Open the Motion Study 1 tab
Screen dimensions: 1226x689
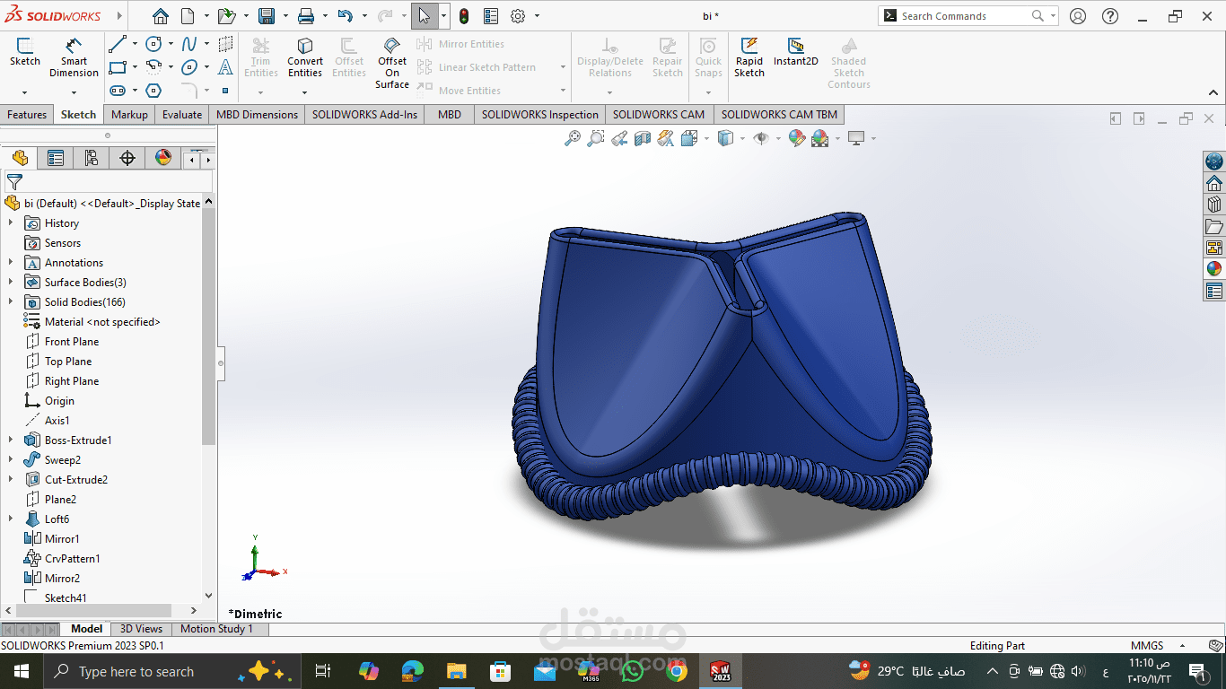pyautogui.click(x=218, y=629)
